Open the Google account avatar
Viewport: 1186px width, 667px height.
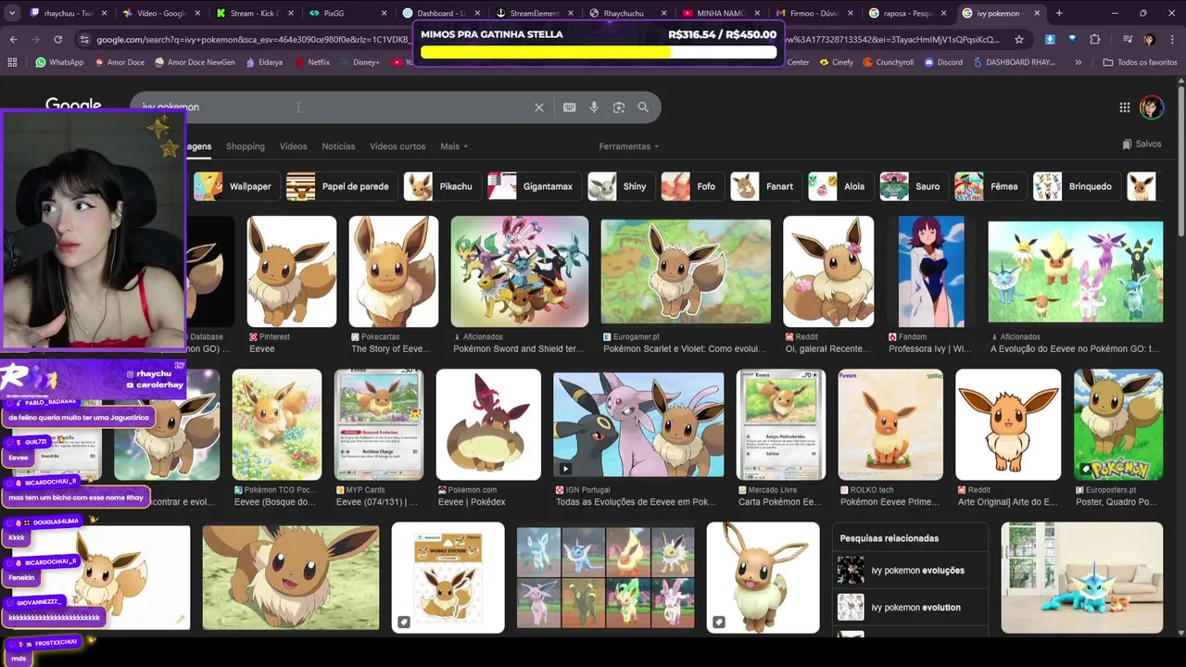coord(1152,107)
